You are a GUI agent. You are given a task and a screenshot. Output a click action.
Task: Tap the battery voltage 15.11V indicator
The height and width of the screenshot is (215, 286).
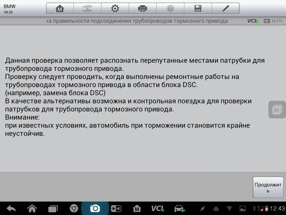point(273,21)
